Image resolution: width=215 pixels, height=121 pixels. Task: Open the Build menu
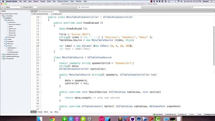49,1
